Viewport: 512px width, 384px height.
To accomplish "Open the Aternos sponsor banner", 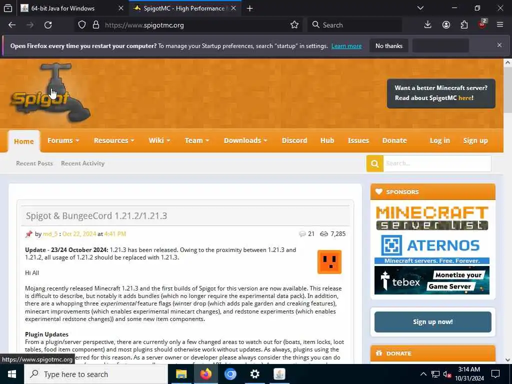I will pos(431,249).
